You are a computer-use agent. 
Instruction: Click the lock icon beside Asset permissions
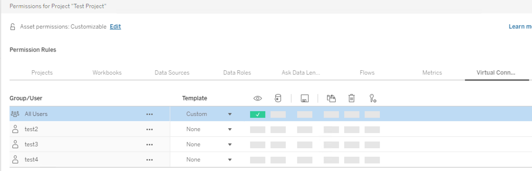click(13, 27)
